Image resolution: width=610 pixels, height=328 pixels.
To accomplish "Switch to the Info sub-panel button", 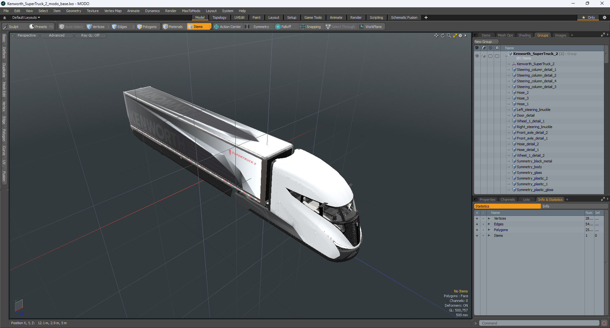I will (x=574, y=206).
